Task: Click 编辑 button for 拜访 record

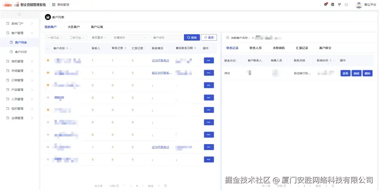Action: click(x=357, y=73)
